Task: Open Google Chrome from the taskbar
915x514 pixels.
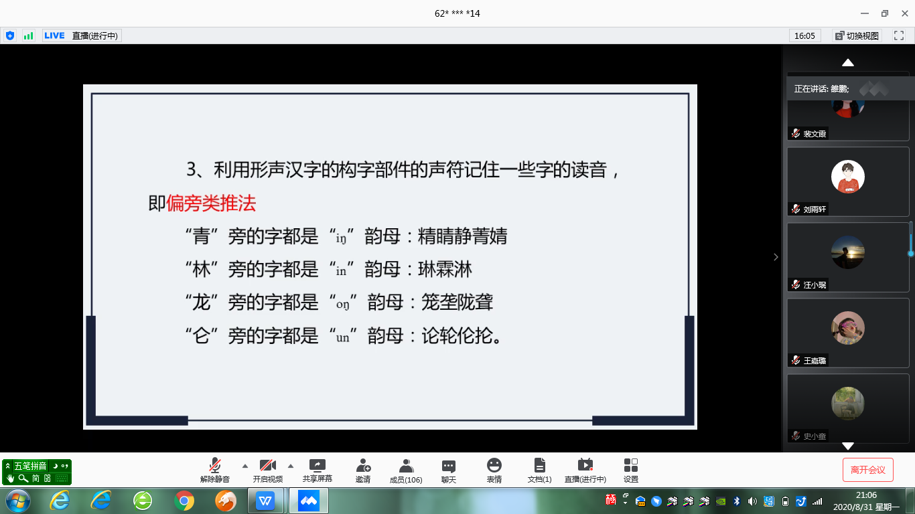Action: (184, 501)
